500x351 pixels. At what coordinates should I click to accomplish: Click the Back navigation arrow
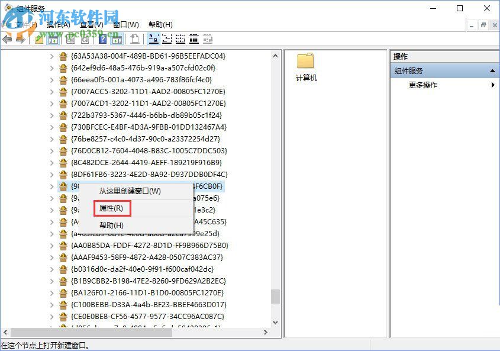click(x=8, y=39)
